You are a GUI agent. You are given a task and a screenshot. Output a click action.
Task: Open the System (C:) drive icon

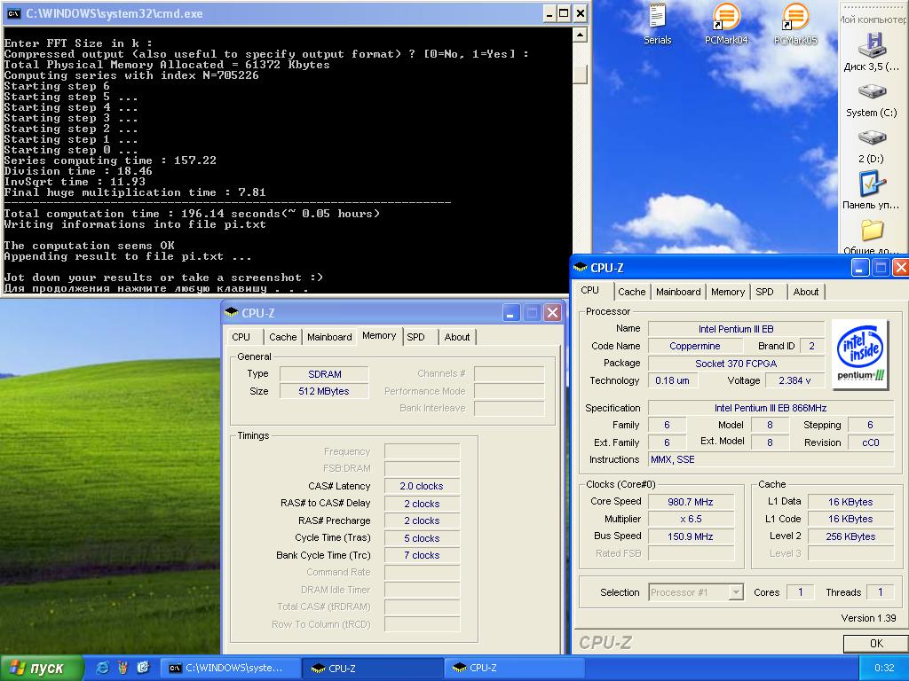coord(872,100)
